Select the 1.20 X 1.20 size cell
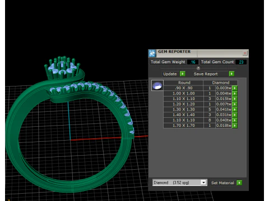Image resolution: width=269 pixels, height=201 pixels. coord(183,104)
